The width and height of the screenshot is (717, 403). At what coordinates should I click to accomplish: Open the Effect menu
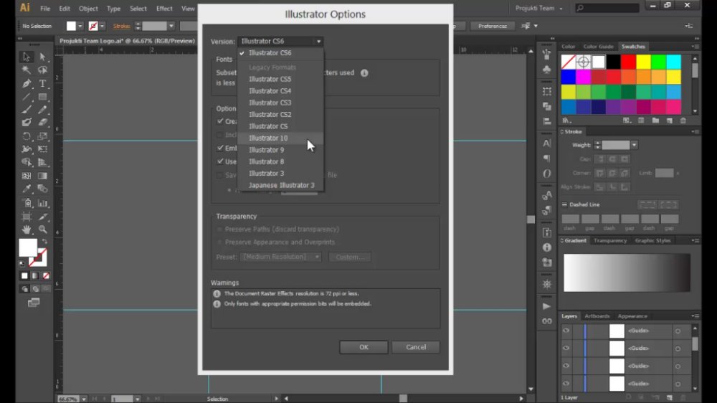pyautogui.click(x=164, y=8)
